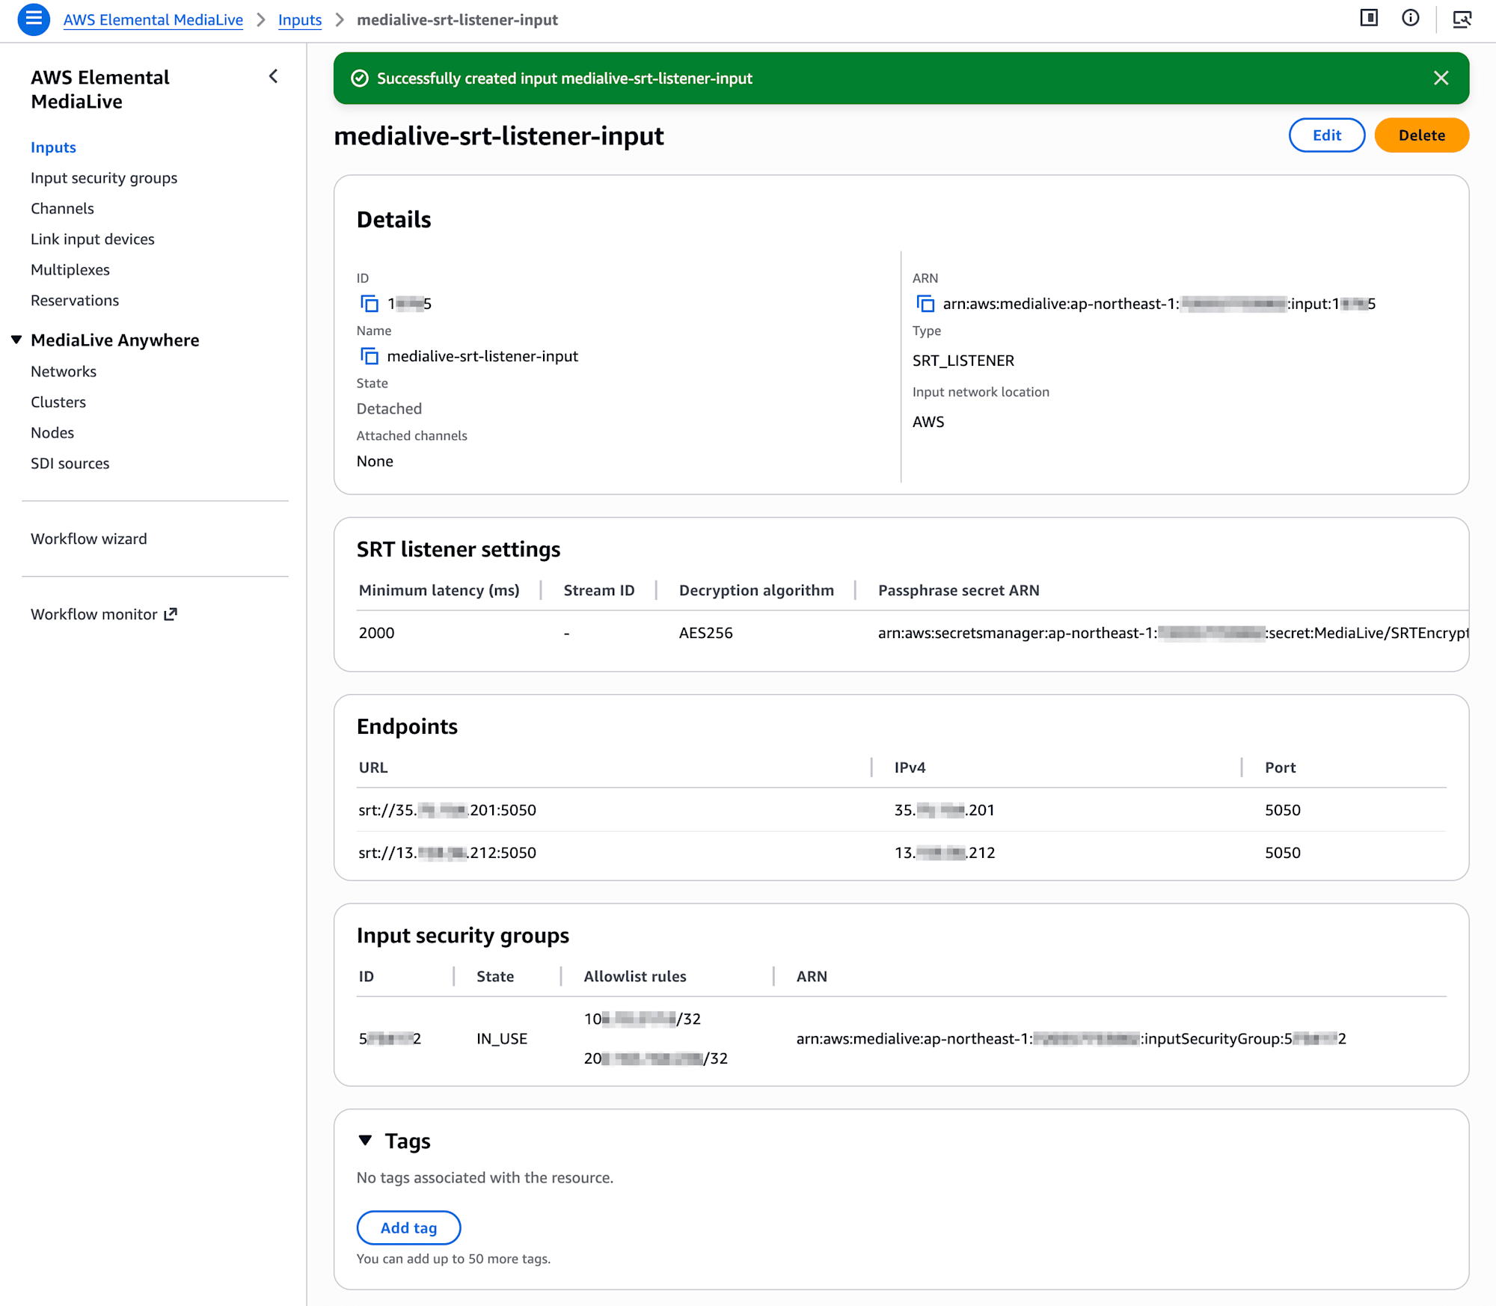Screen dimensions: 1496x1306
Task: Collapse the MediaLive Anywhere section
Action: 16,340
